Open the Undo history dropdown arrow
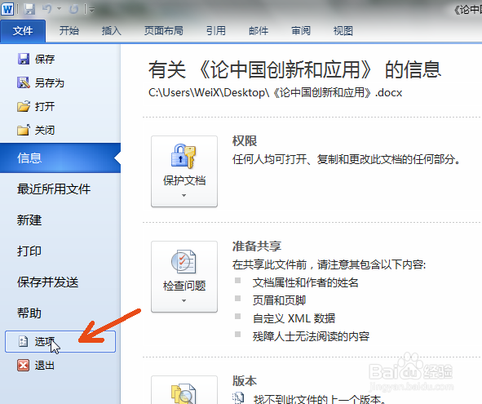 point(59,9)
